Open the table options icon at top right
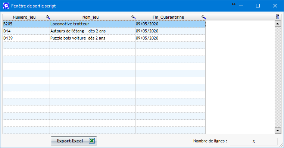Screen dimensions: 284x148 tap(278, 17)
